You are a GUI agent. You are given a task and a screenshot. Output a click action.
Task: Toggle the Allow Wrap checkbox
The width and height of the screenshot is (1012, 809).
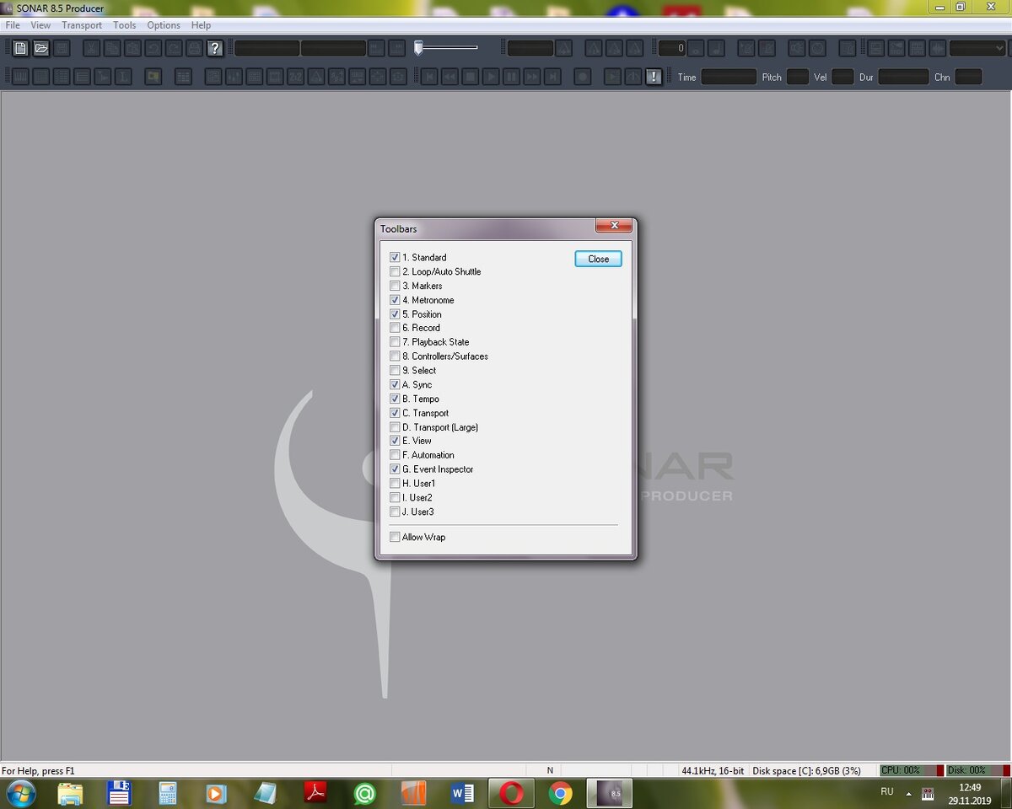pos(395,537)
